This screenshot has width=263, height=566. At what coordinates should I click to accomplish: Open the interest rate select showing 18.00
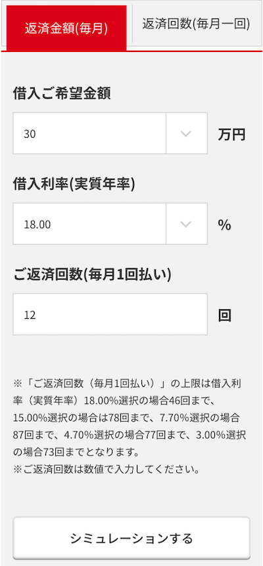coord(110,224)
